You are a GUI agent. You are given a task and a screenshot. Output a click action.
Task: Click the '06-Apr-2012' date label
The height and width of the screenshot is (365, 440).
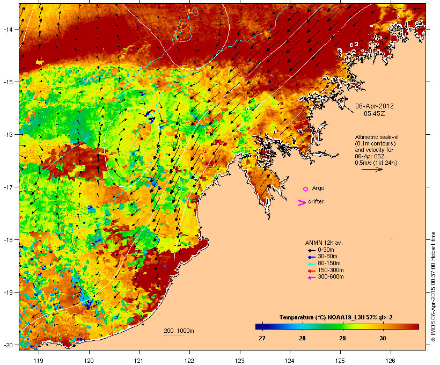click(375, 106)
